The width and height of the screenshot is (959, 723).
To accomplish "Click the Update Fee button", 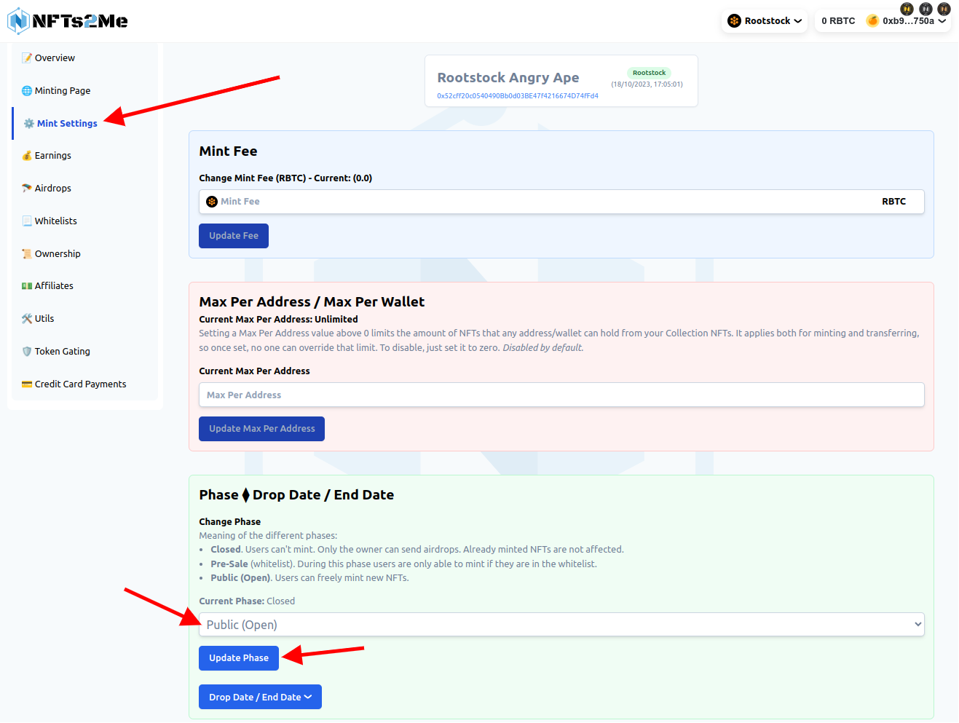I will [x=234, y=236].
